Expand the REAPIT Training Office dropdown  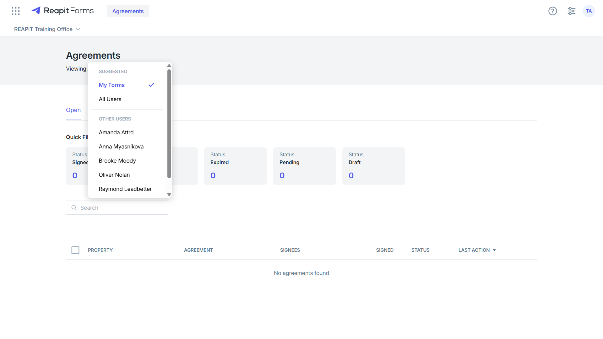click(x=47, y=29)
